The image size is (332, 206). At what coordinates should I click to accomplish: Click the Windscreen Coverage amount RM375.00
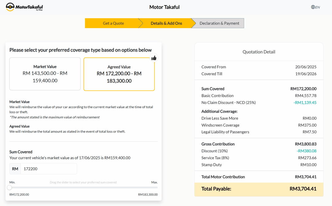click(307, 125)
